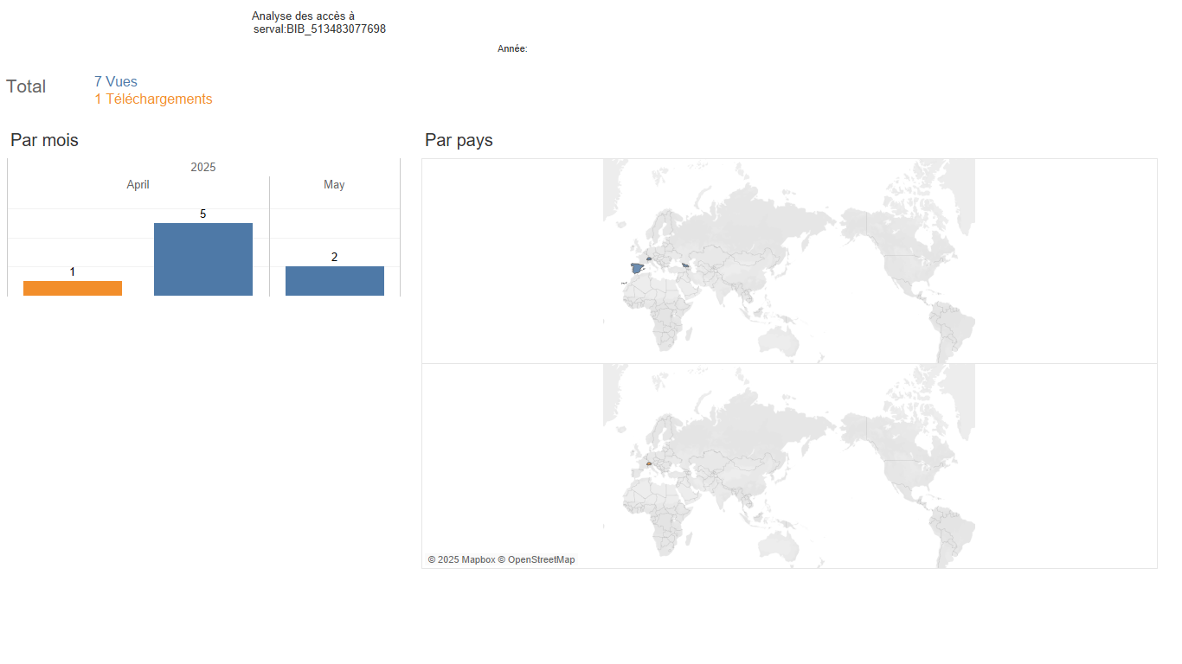Open the OpenStreetMap attribution link
1182x664 pixels.
tap(536, 560)
